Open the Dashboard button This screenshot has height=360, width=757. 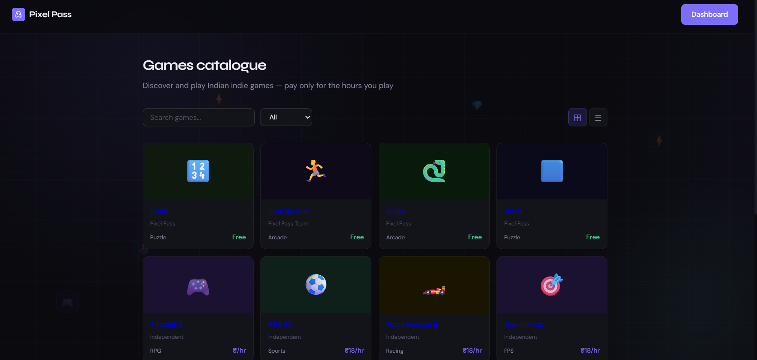709,14
